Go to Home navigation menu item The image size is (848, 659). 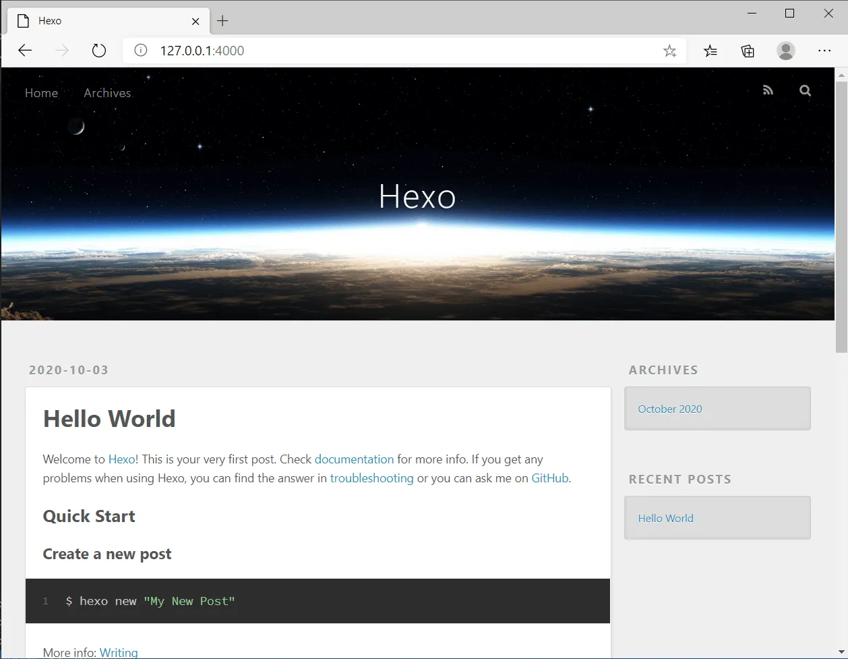(41, 93)
